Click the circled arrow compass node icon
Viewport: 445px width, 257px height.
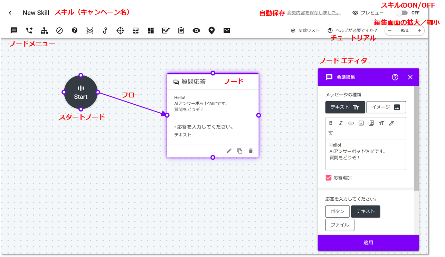point(59,30)
